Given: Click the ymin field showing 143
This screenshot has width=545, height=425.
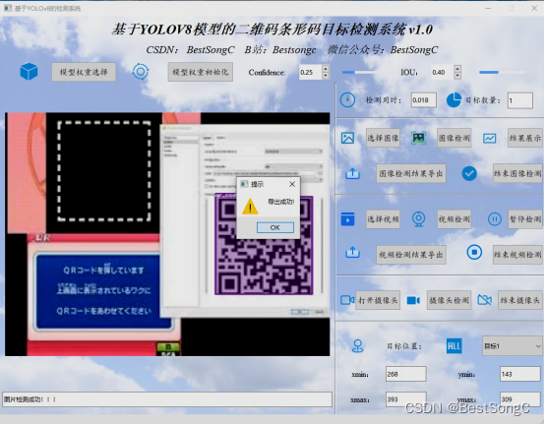Looking at the screenshot, I should point(520,374).
